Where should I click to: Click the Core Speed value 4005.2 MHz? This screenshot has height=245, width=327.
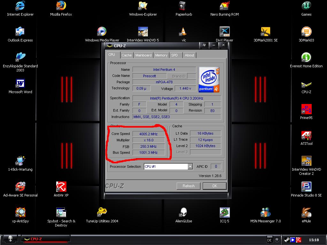(148, 134)
